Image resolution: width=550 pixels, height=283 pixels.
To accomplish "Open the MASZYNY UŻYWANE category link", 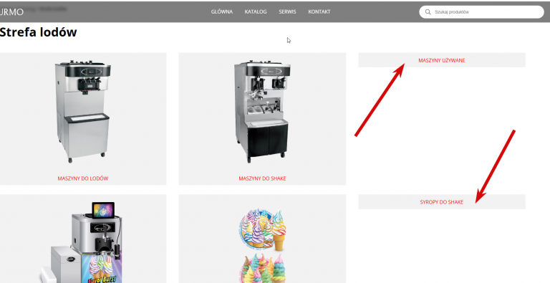I will (x=442, y=60).
